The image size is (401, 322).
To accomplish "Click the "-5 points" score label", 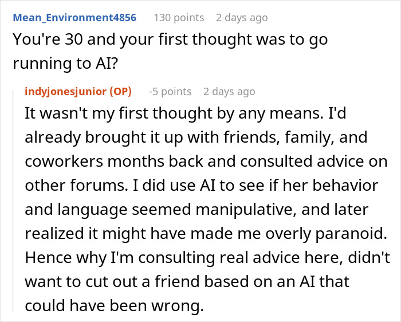I will pyautogui.click(x=170, y=92).
